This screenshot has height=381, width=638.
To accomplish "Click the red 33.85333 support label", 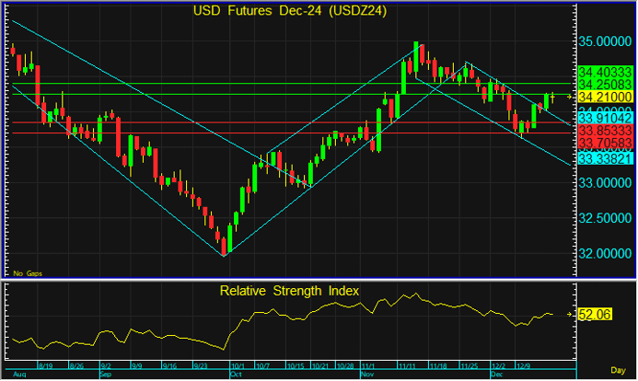I will pos(606,131).
